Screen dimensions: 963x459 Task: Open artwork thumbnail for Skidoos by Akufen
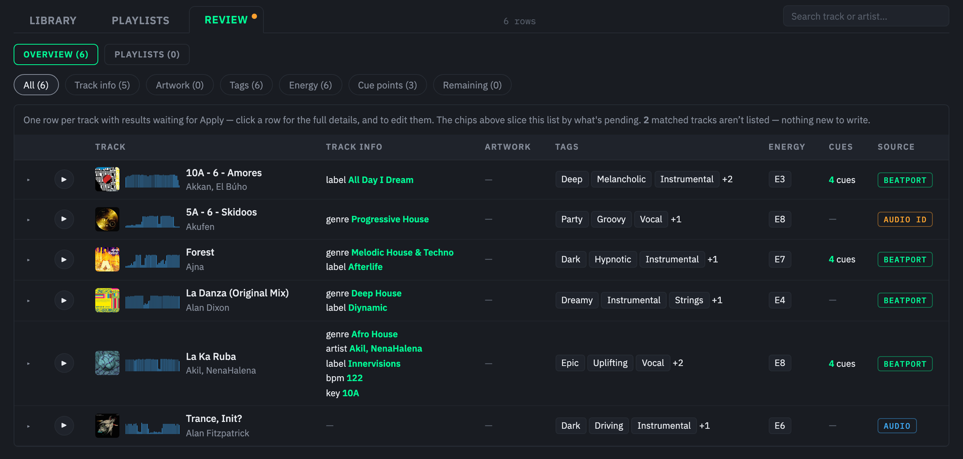107,219
